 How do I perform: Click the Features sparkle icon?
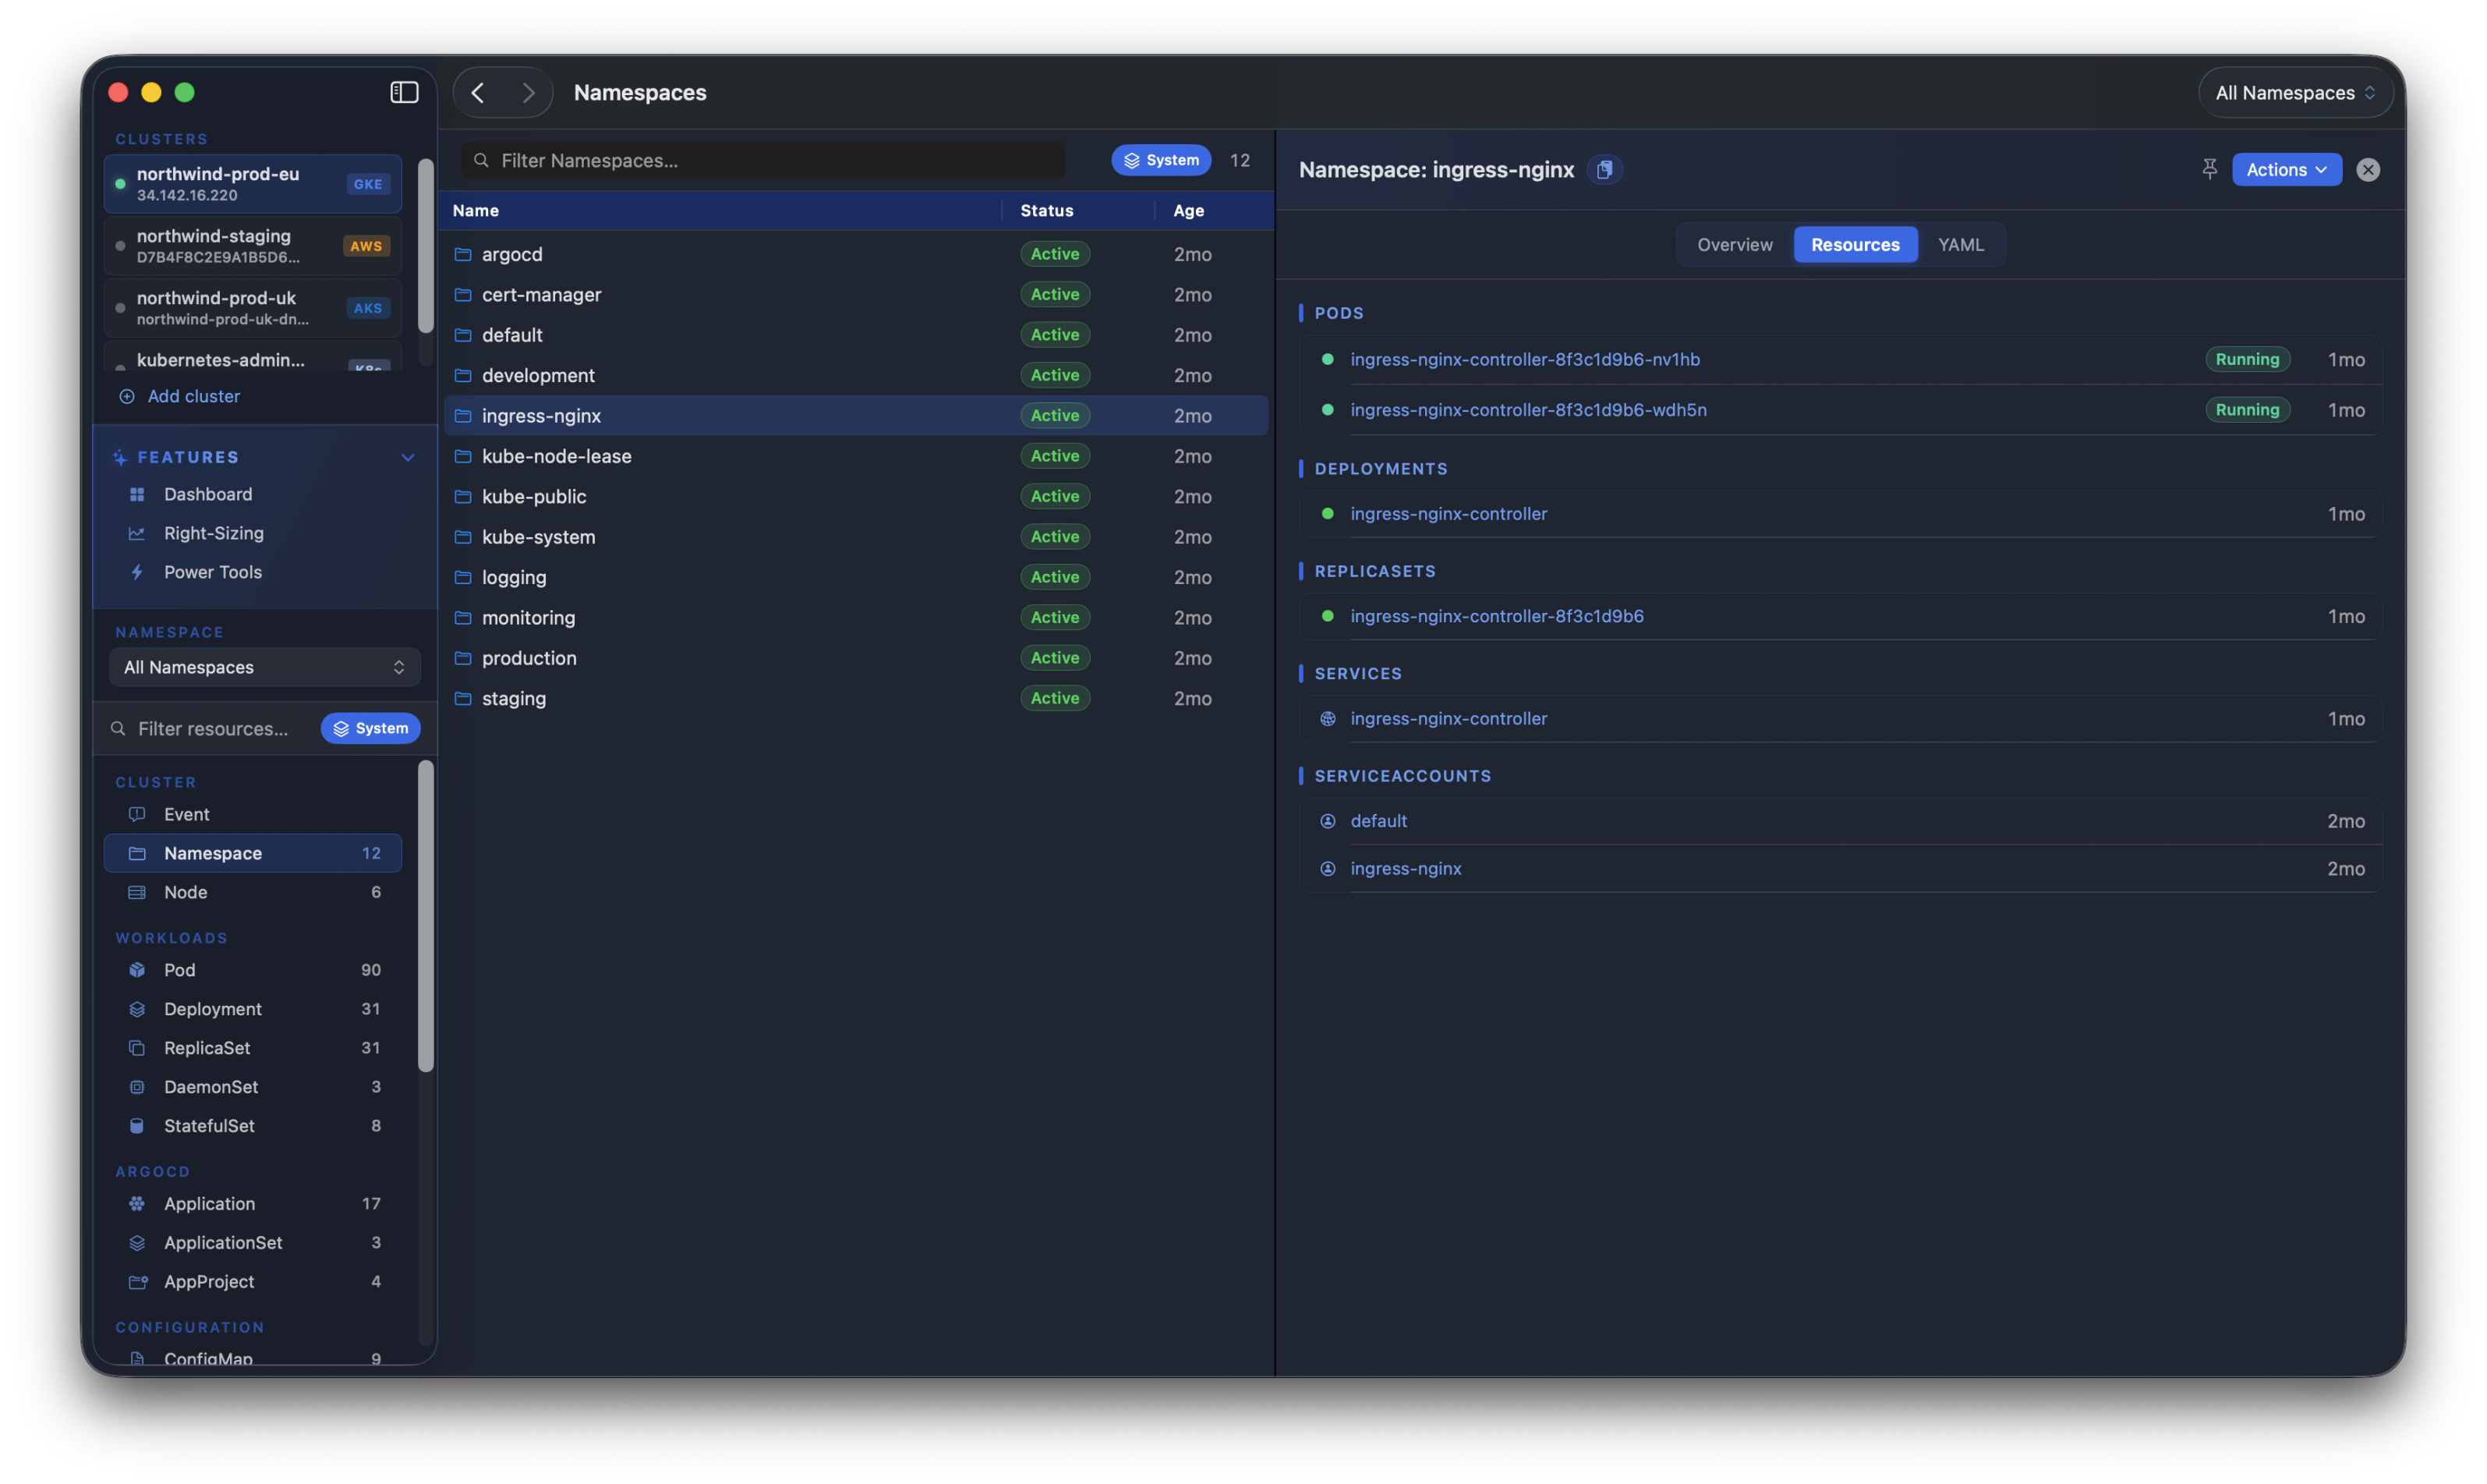[120, 457]
